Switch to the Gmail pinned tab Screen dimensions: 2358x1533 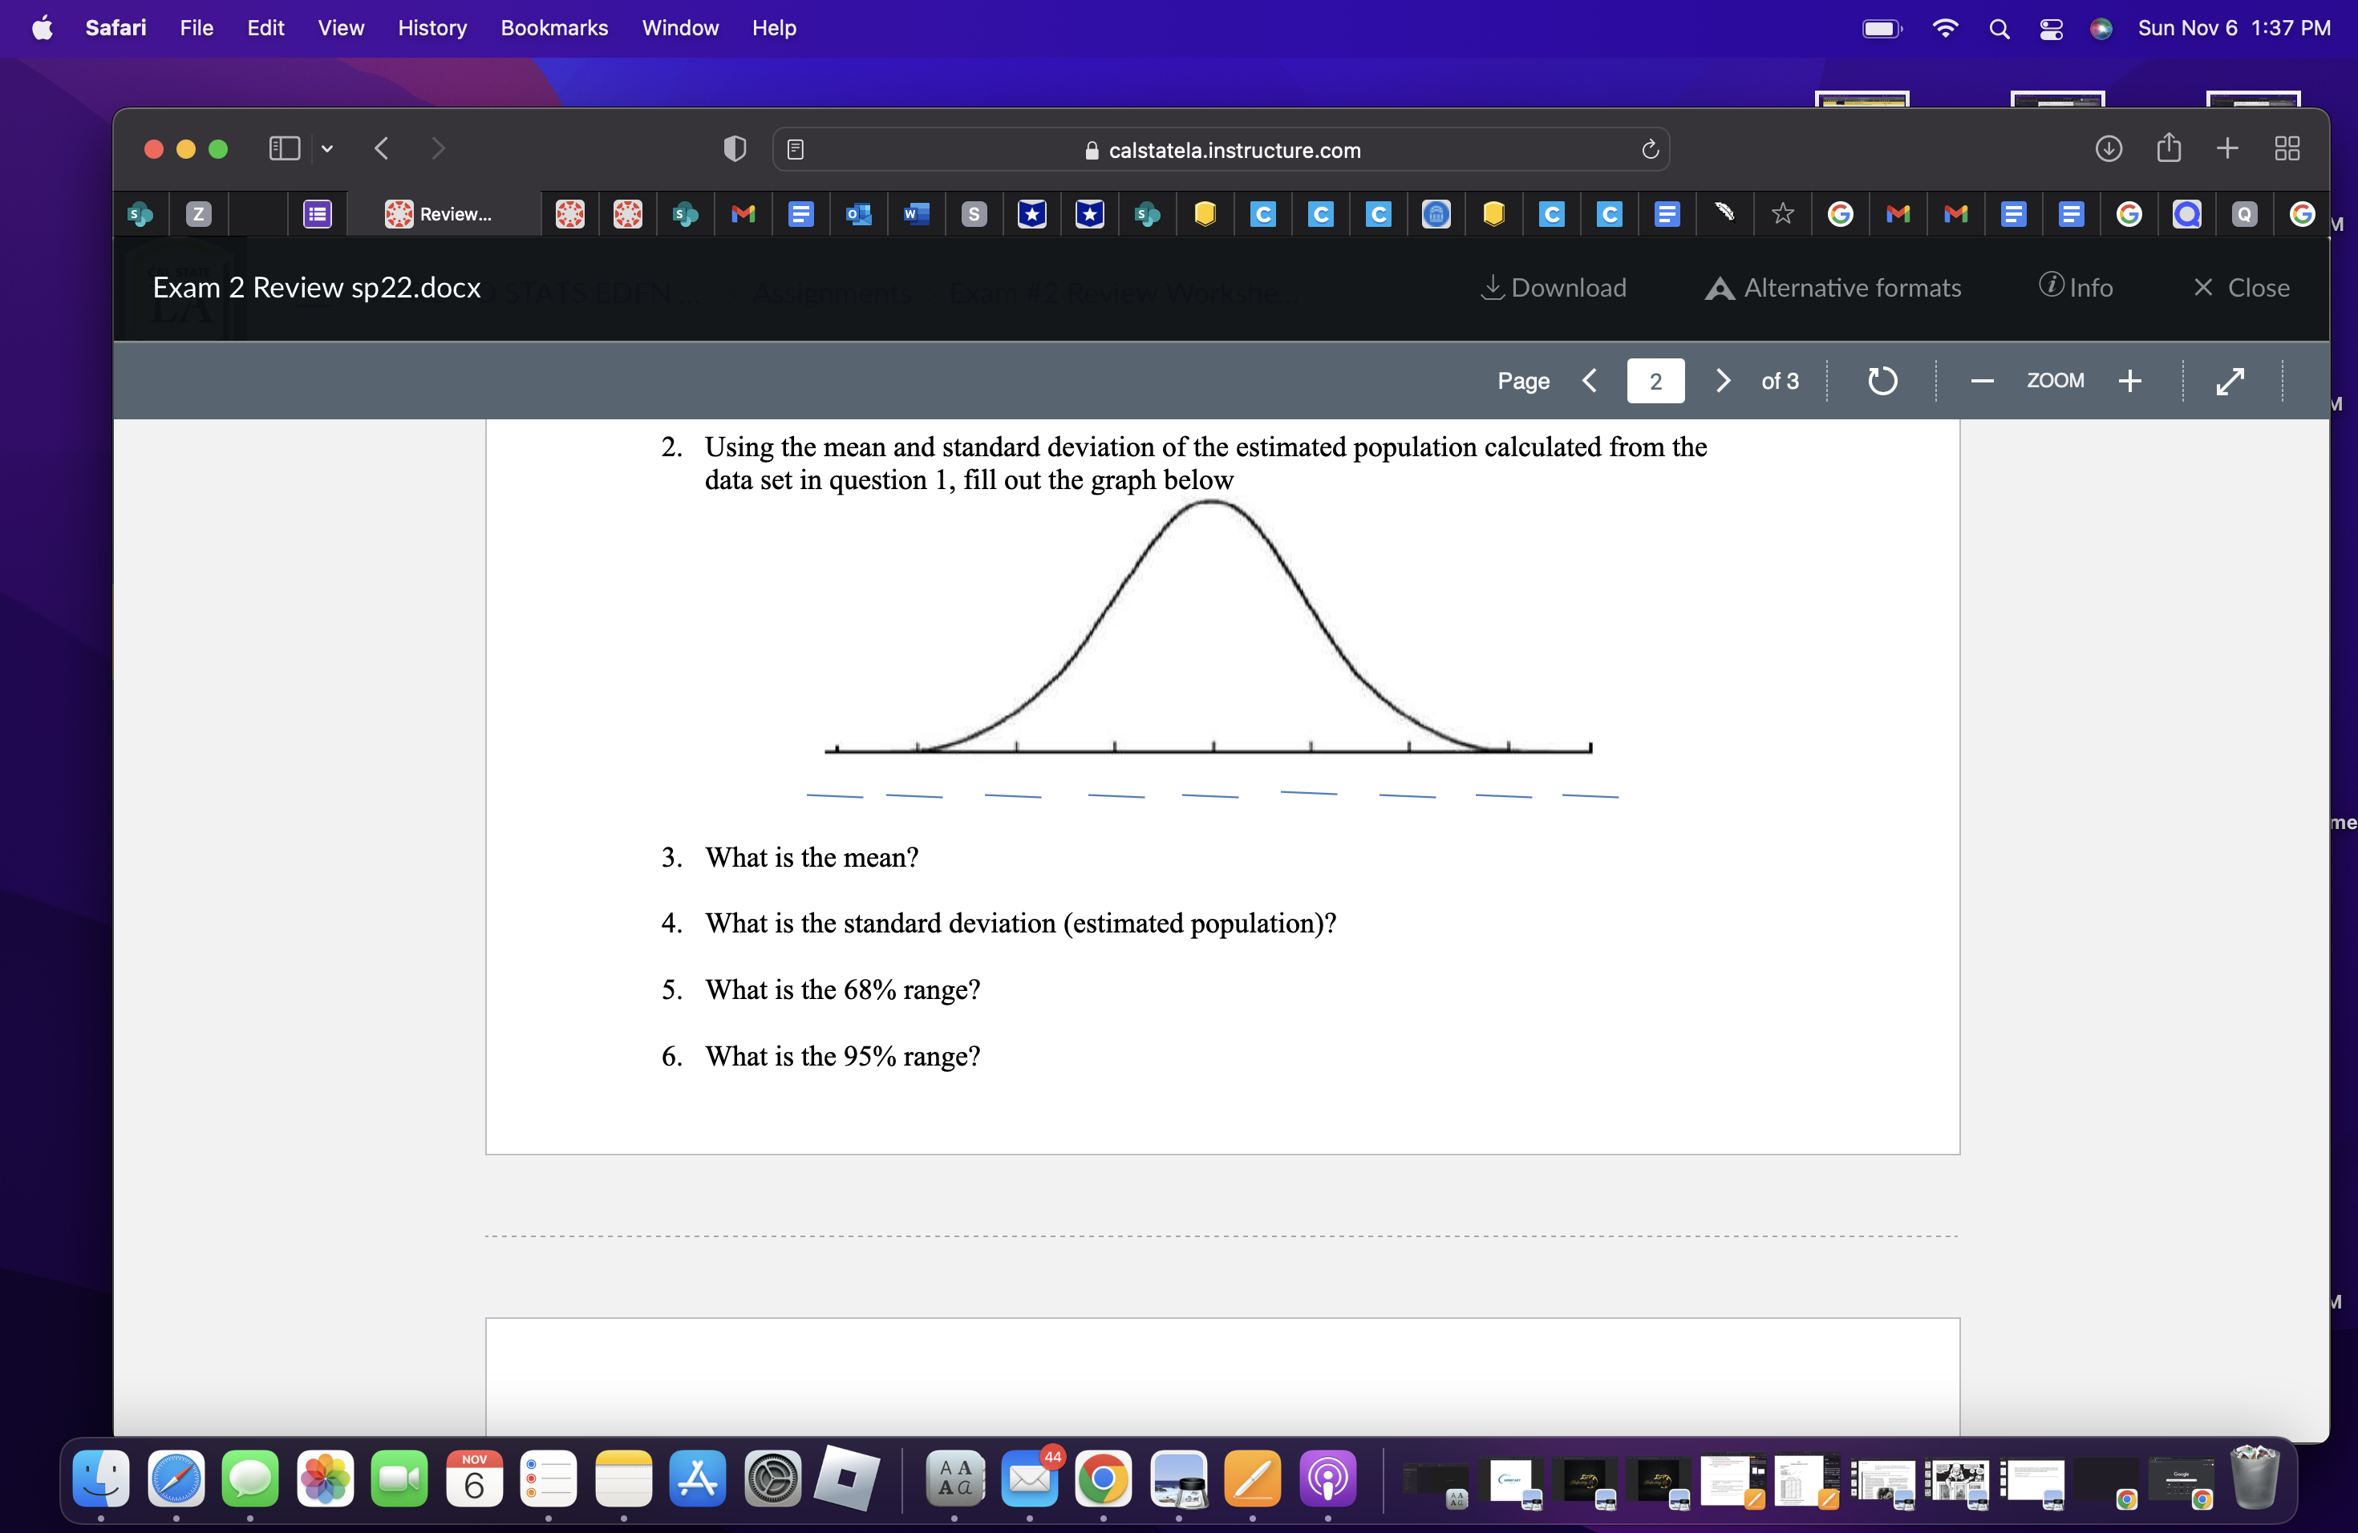743,214
